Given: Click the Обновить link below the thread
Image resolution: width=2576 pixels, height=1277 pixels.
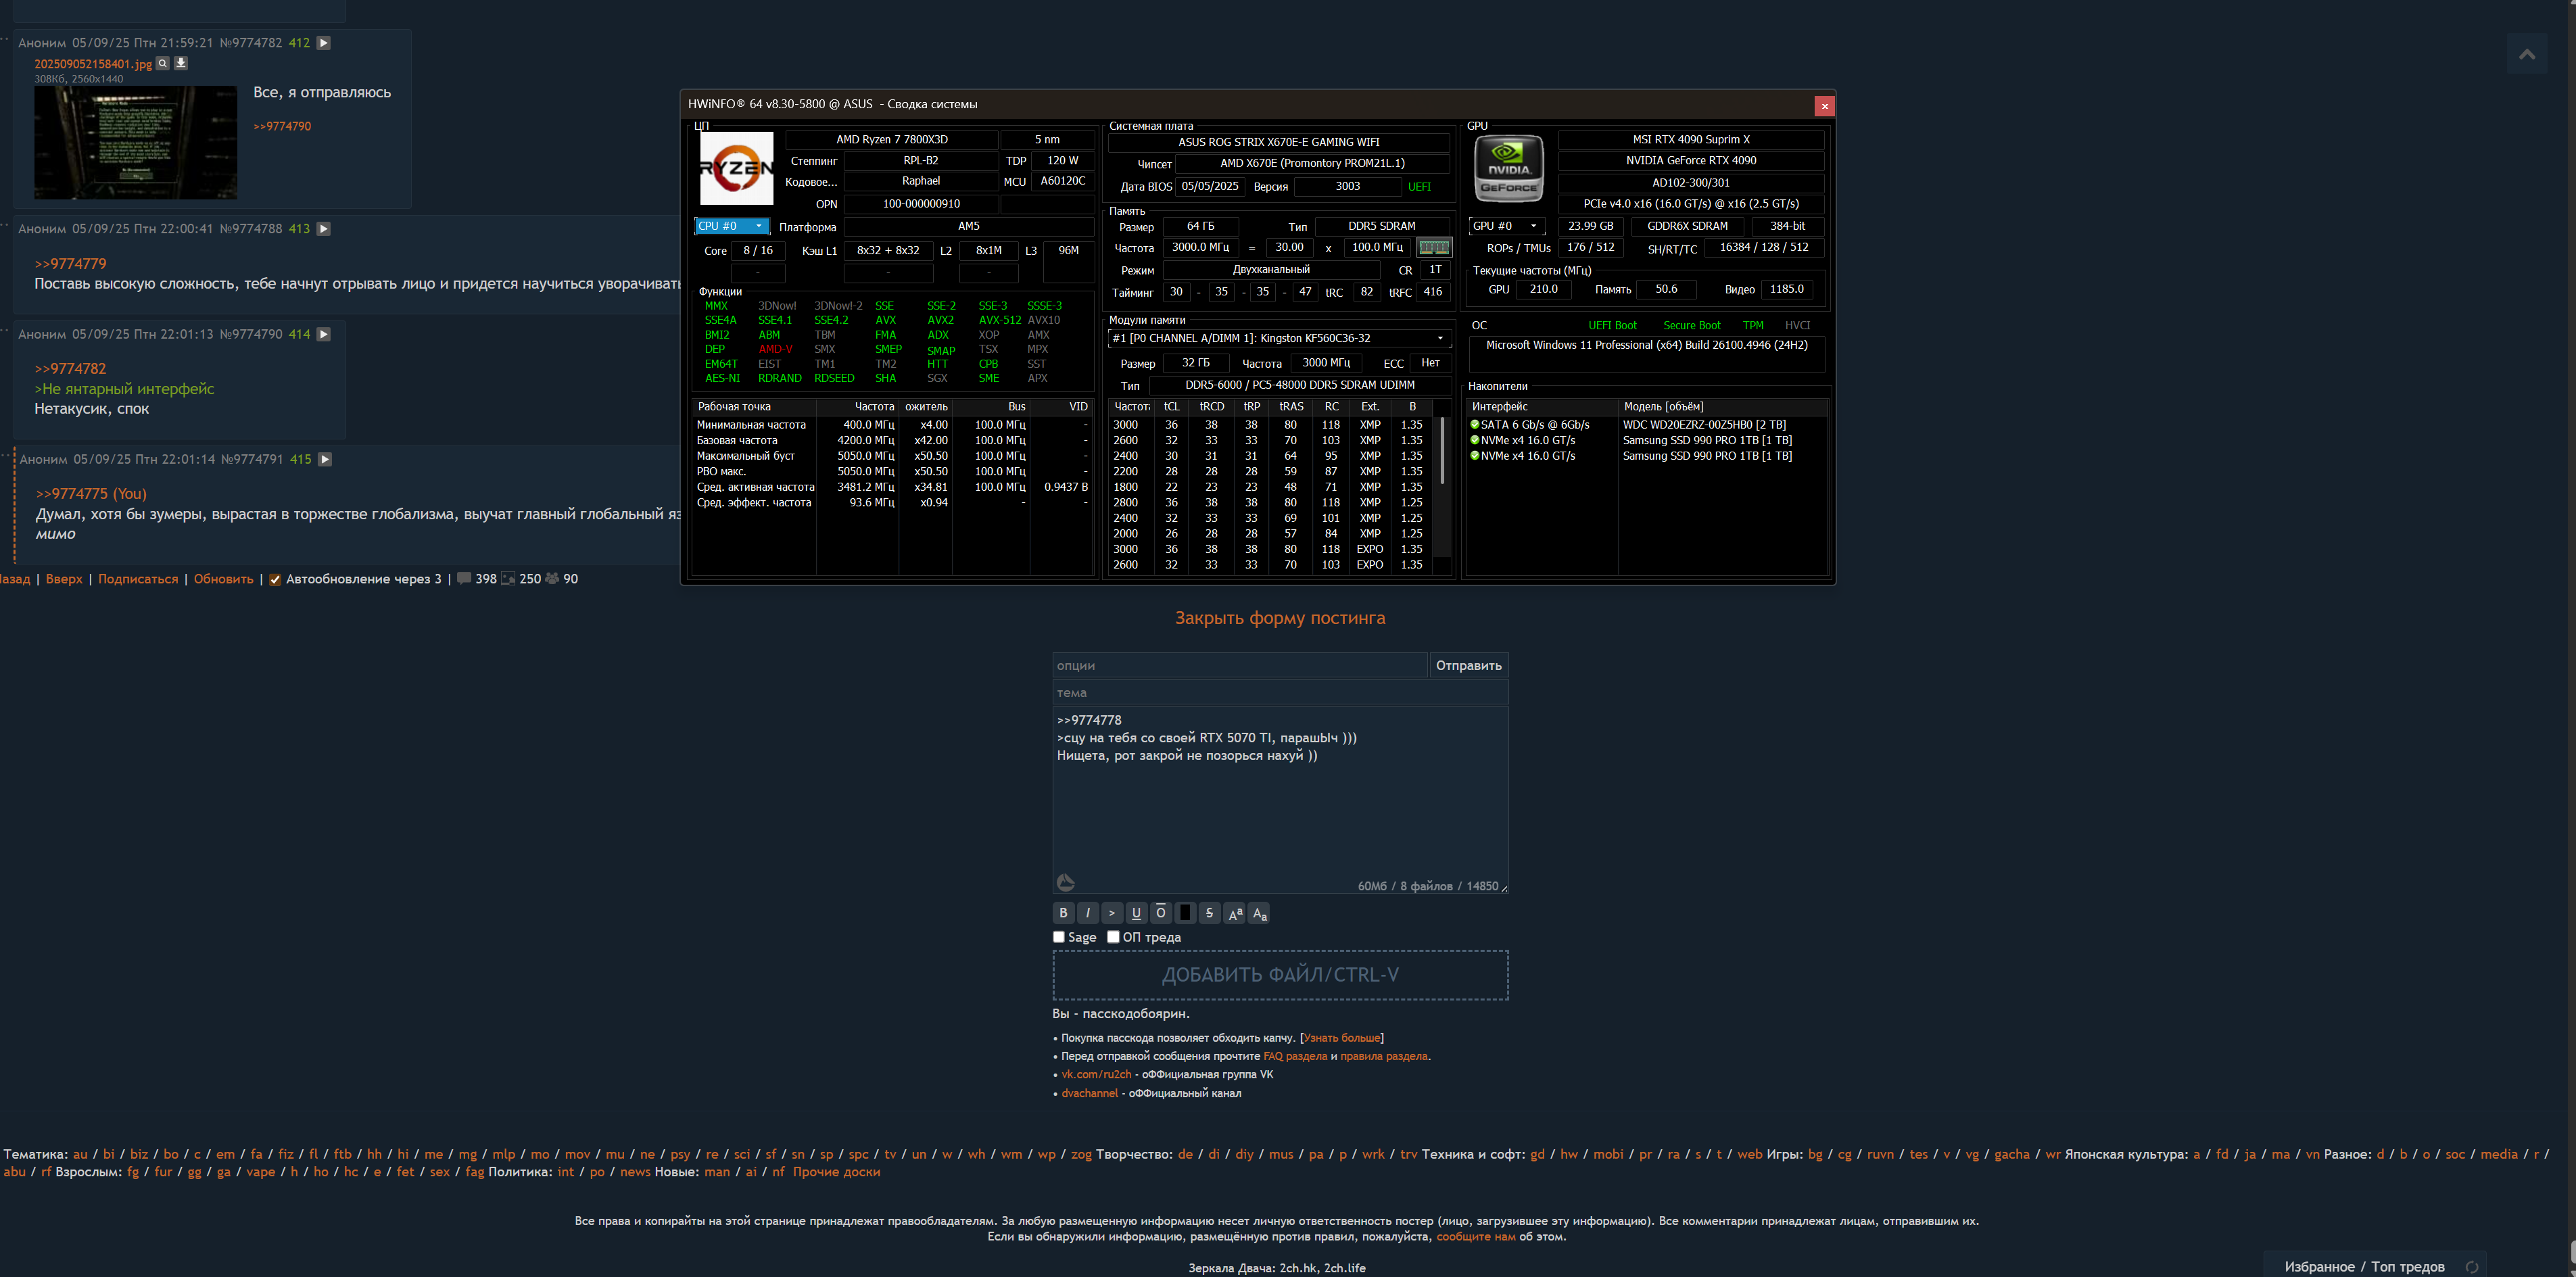Looking at the screenshot, I should coord(223,579).
